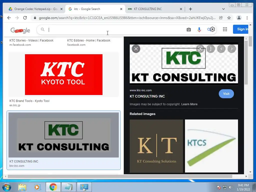Start voice search with microphone
Image resolution: width=256 pixels, height=192 pixels.
199,29
